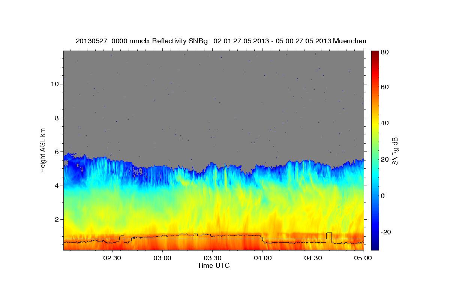Click the height axis label 4
Viewport: 450px width, 300px height.
coord(57,186)
